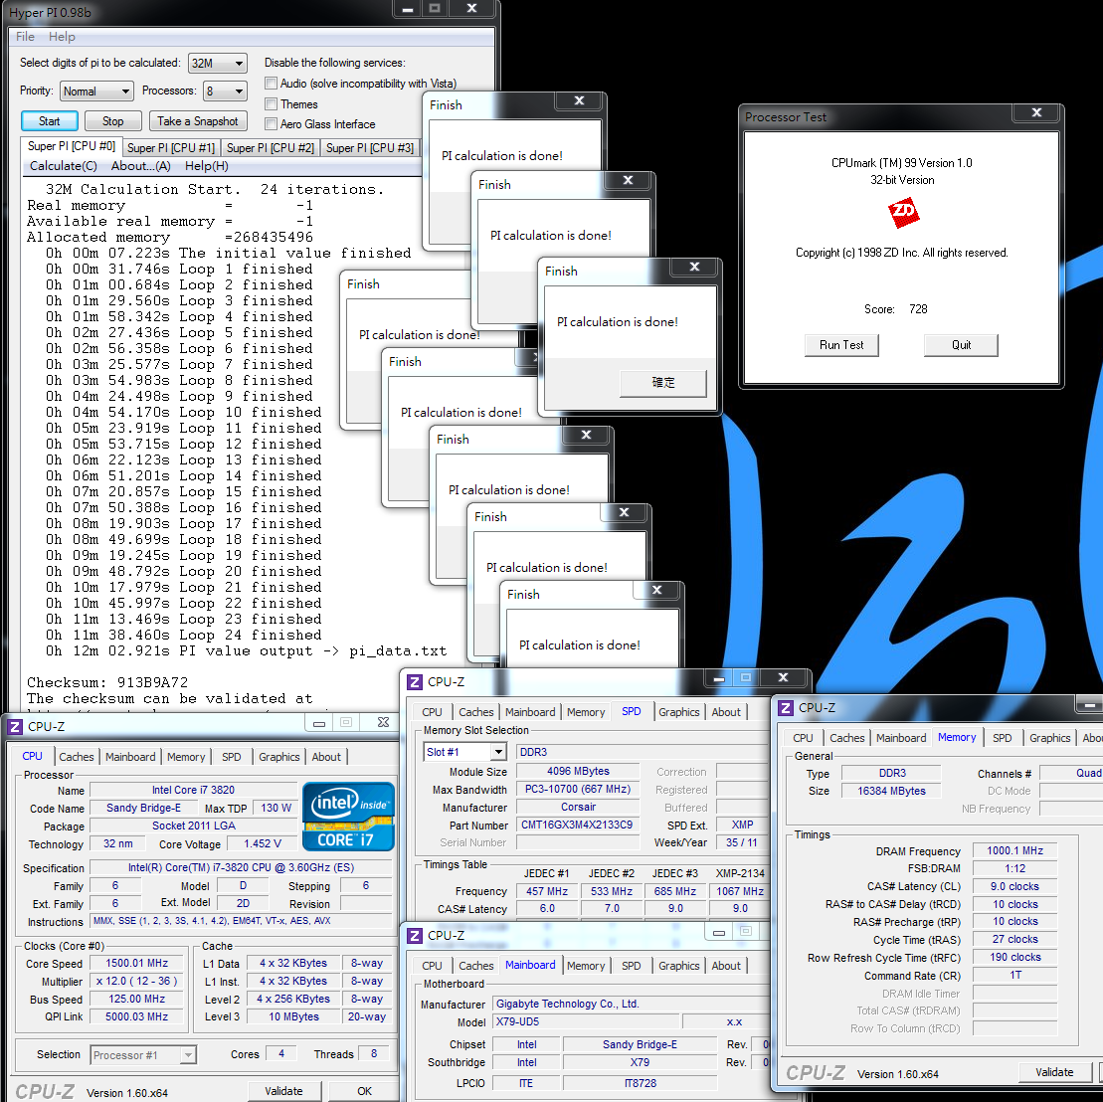1103x1102 pixels.
Task: Click the Core Speed value 1500.01 MHz
Action: click(137, 964)
